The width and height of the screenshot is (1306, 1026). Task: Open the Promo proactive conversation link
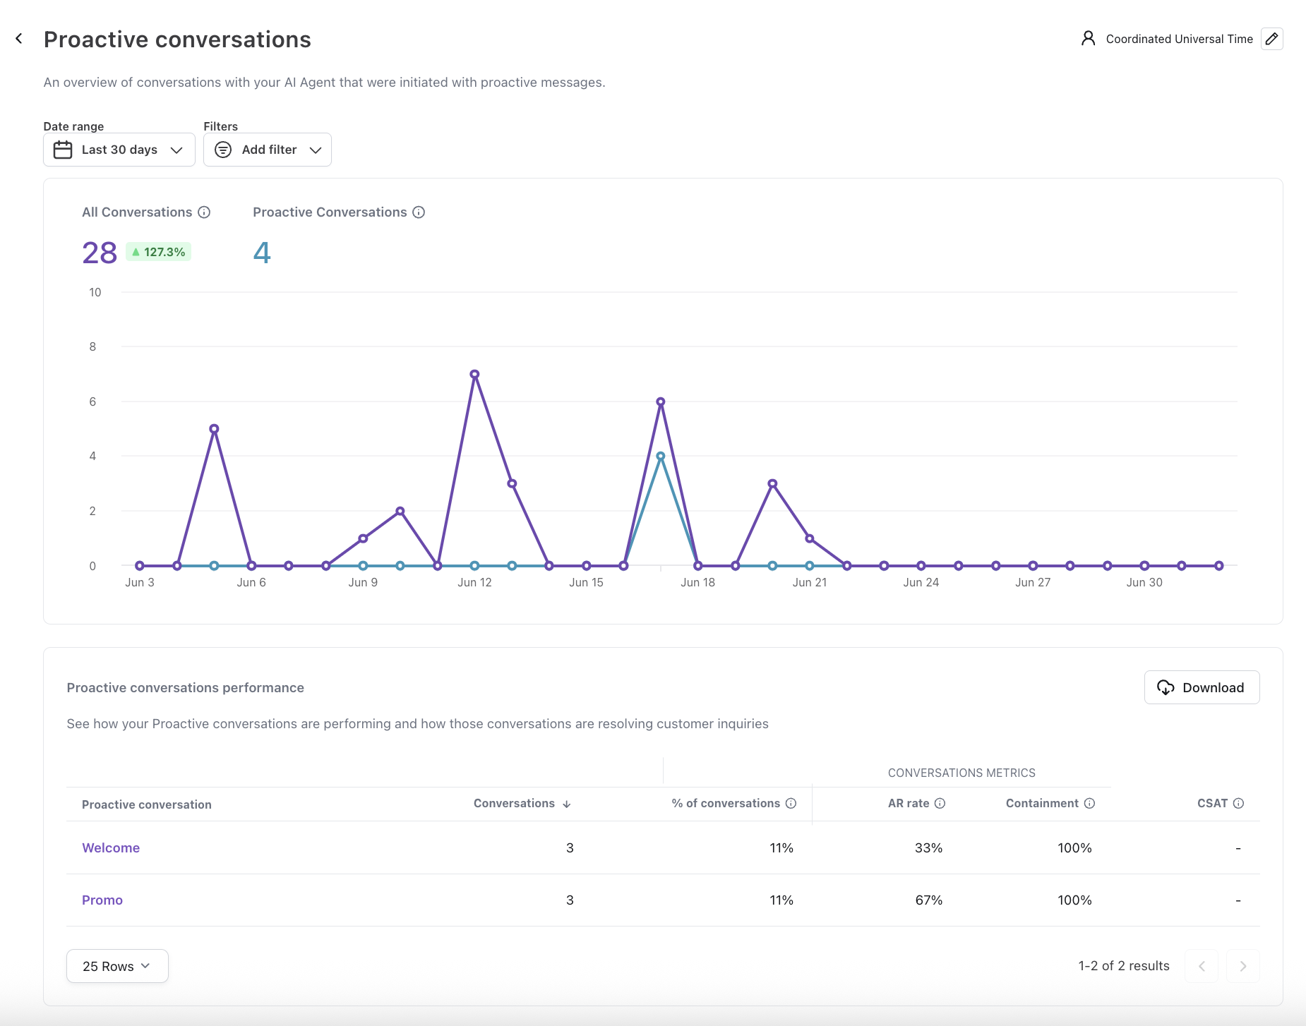[x=102, y=900]
